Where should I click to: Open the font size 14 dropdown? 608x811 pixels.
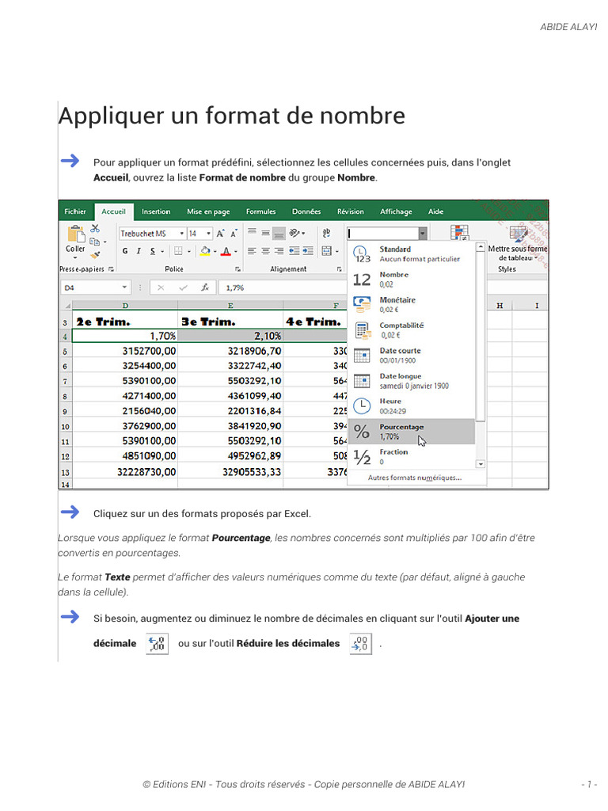click(x=208, y=234)
